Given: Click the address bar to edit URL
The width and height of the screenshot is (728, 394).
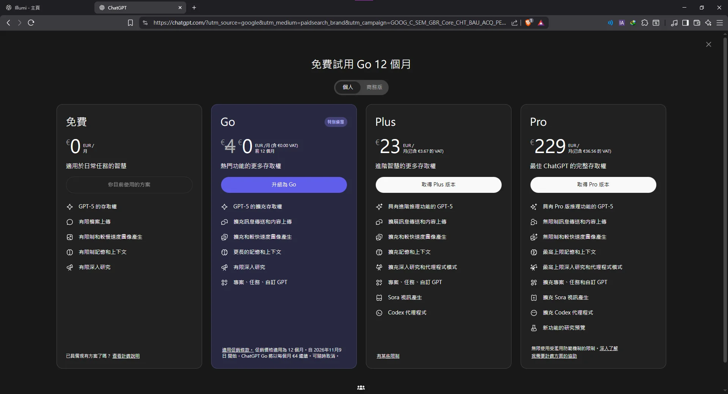Looking at the screenshot, I should coord(330,23).
